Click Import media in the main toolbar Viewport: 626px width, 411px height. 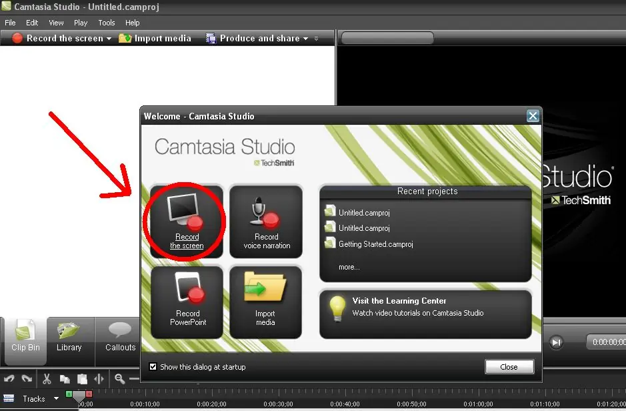155,38
